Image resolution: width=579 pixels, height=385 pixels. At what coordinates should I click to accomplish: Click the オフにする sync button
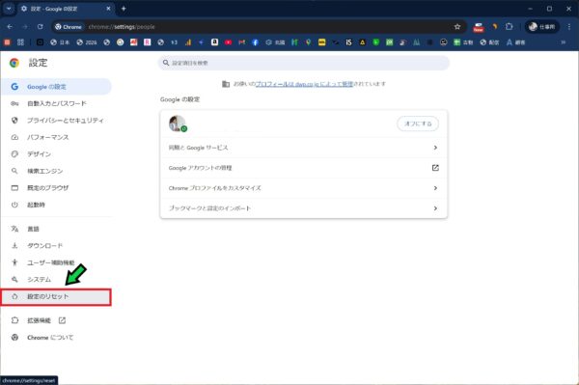(x=418, y=124)
